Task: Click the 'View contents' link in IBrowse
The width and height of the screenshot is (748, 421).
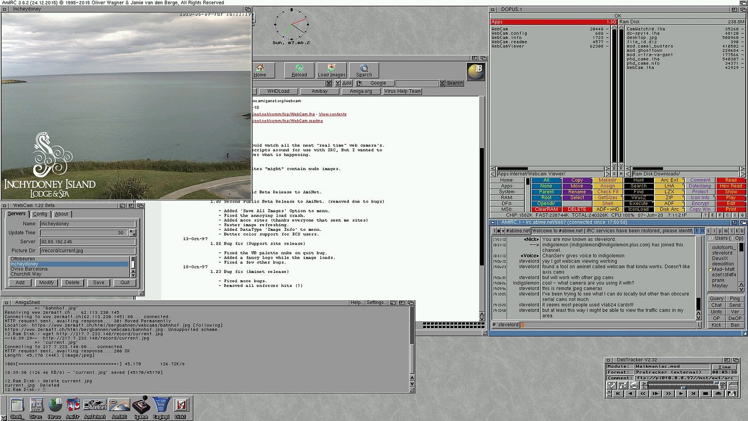Action: click(332, 114)
